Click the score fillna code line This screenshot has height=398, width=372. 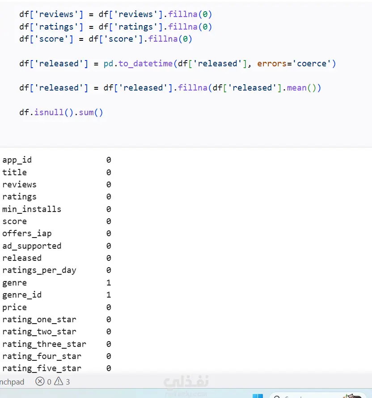pos(106,39)
